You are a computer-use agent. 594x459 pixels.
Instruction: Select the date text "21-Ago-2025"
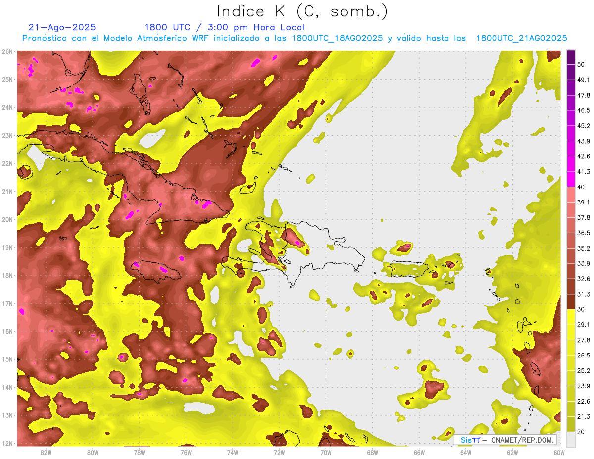pyautogui.click(x=62, y=27)
